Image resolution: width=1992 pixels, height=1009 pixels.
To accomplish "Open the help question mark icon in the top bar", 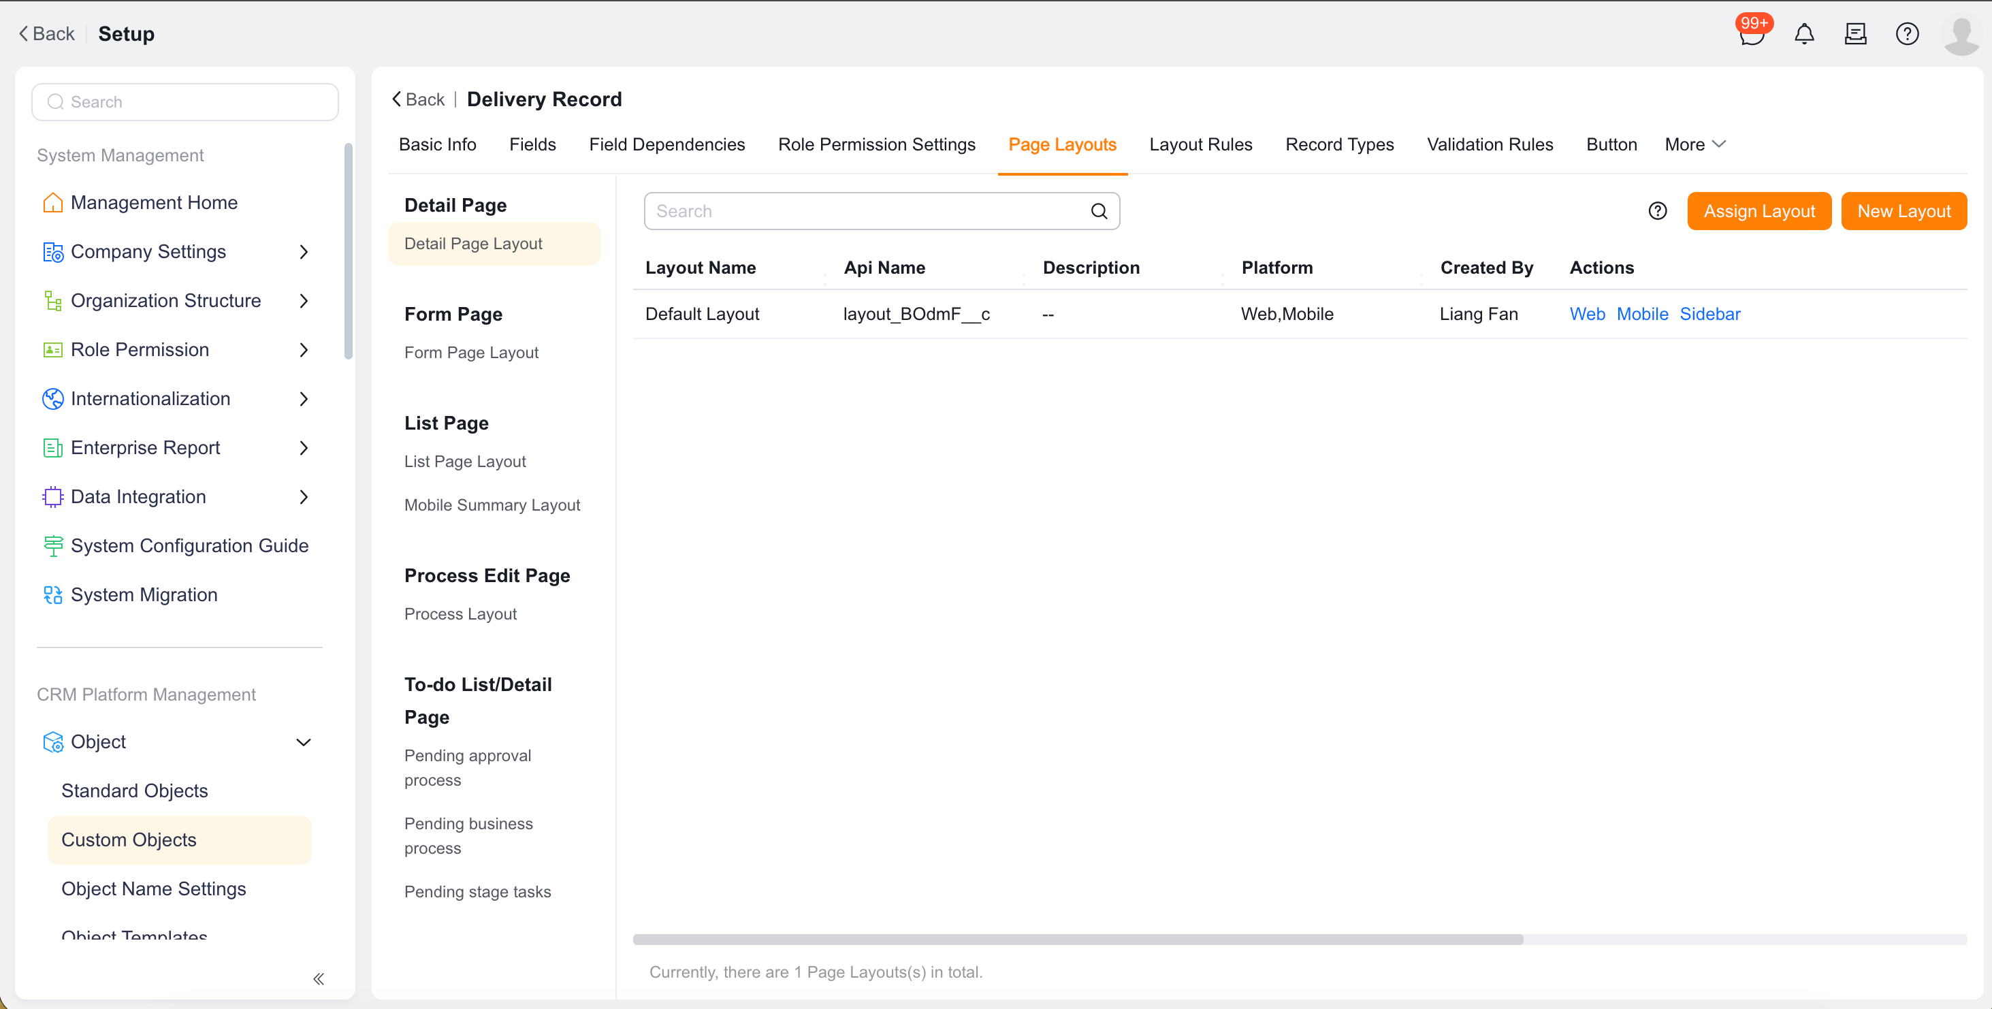I will coord(1907,34).
